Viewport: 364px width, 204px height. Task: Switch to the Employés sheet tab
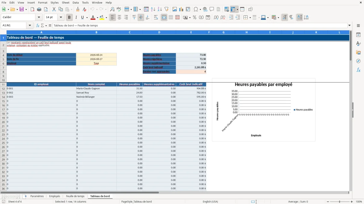click(55, 196)
